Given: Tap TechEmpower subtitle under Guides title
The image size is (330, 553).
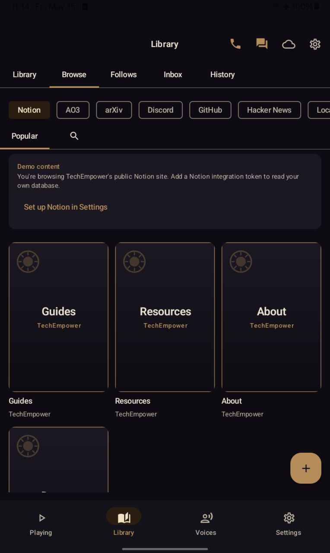Looking at the screenshot, I should pos(30,414).
